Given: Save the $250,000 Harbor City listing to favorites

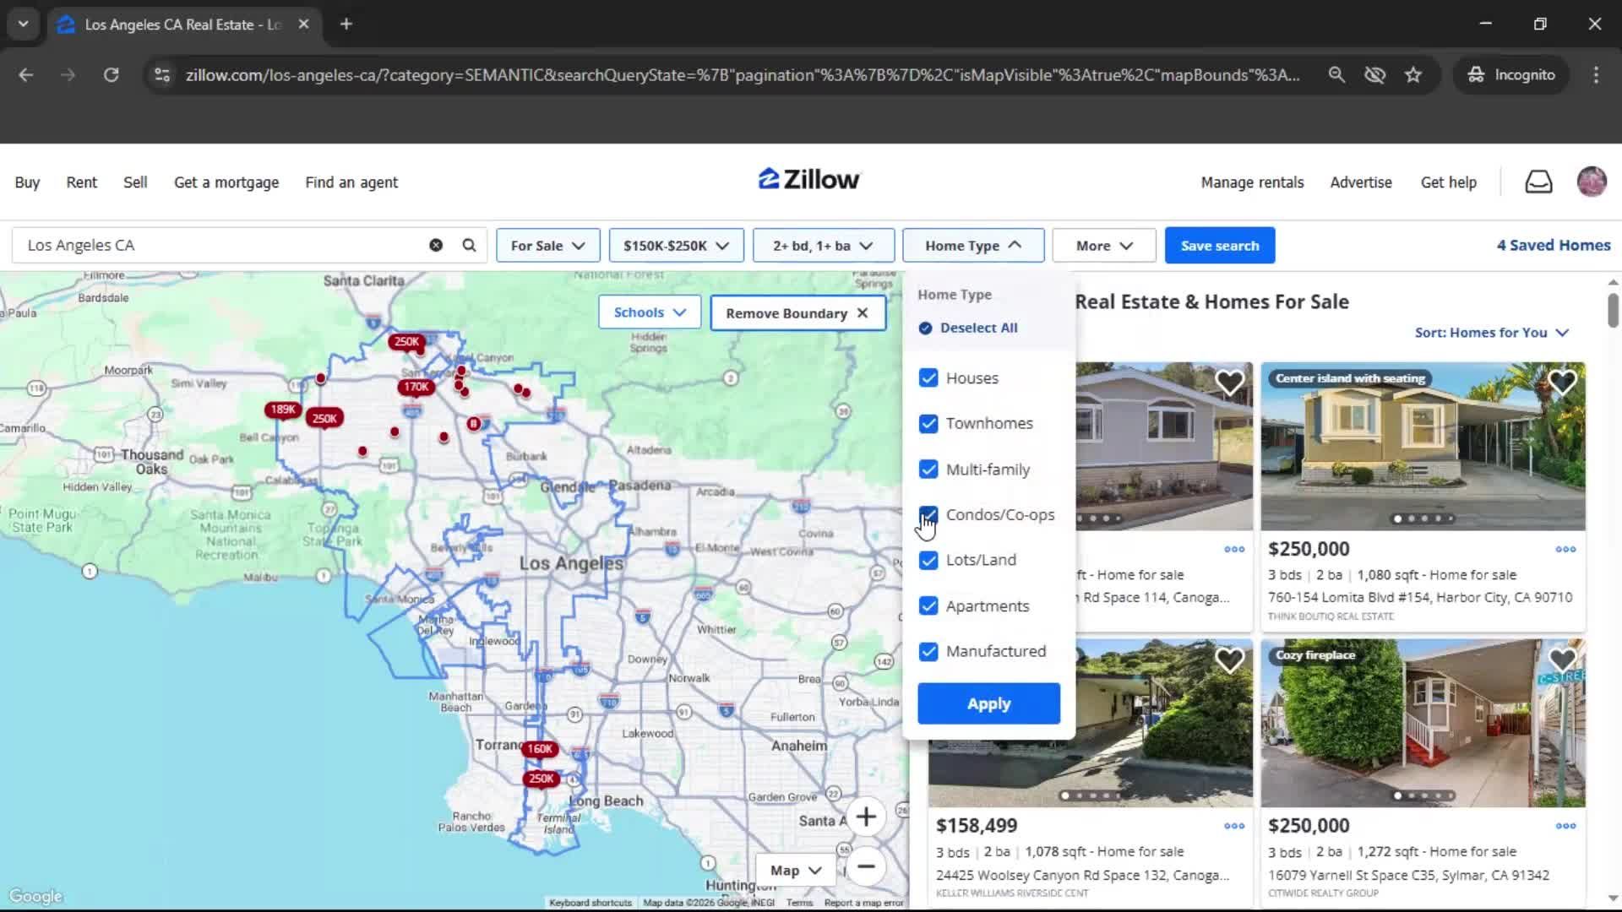Looking at the screenshot, I should point(1562,383).
